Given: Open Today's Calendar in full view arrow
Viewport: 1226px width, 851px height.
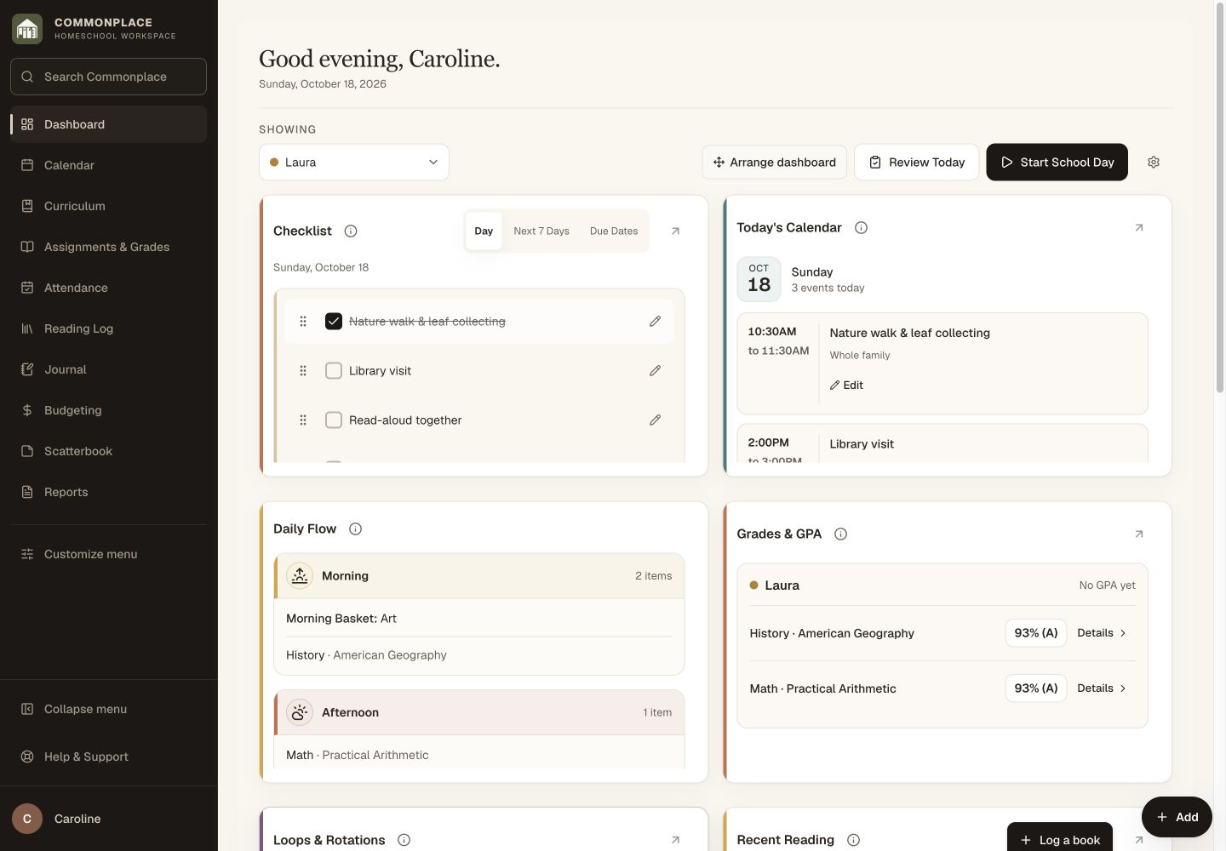Looking at the screenshot, I should (x=1139, y=227).
